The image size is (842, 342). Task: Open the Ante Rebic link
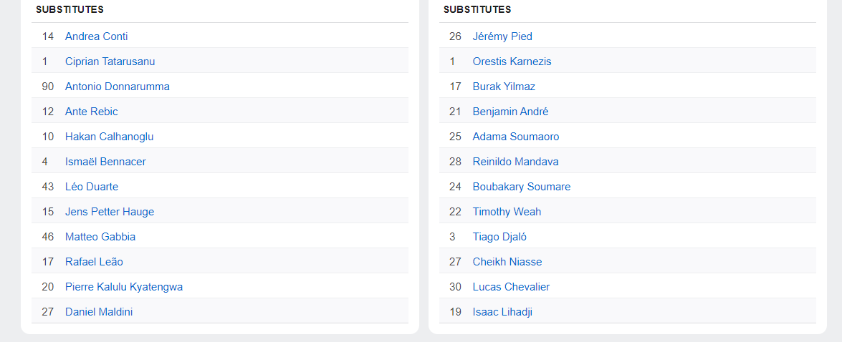(x=91, y=112)
